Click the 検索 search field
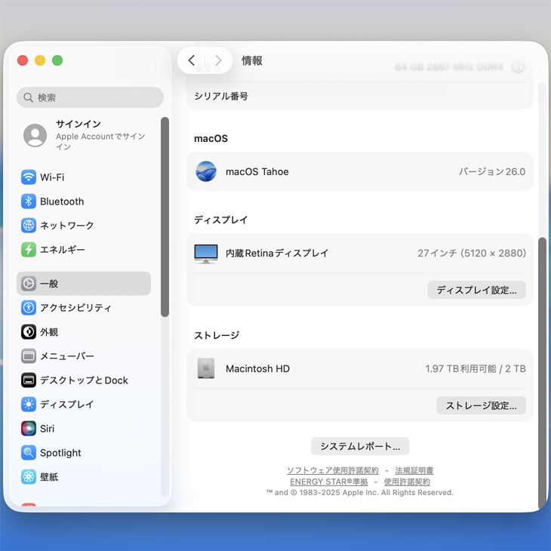This screenshot has height=551, width=551. (91, 97)
